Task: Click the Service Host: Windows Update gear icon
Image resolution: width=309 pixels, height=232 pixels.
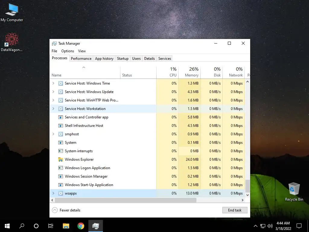Action: pyautogui.click(x=60, y=92)
